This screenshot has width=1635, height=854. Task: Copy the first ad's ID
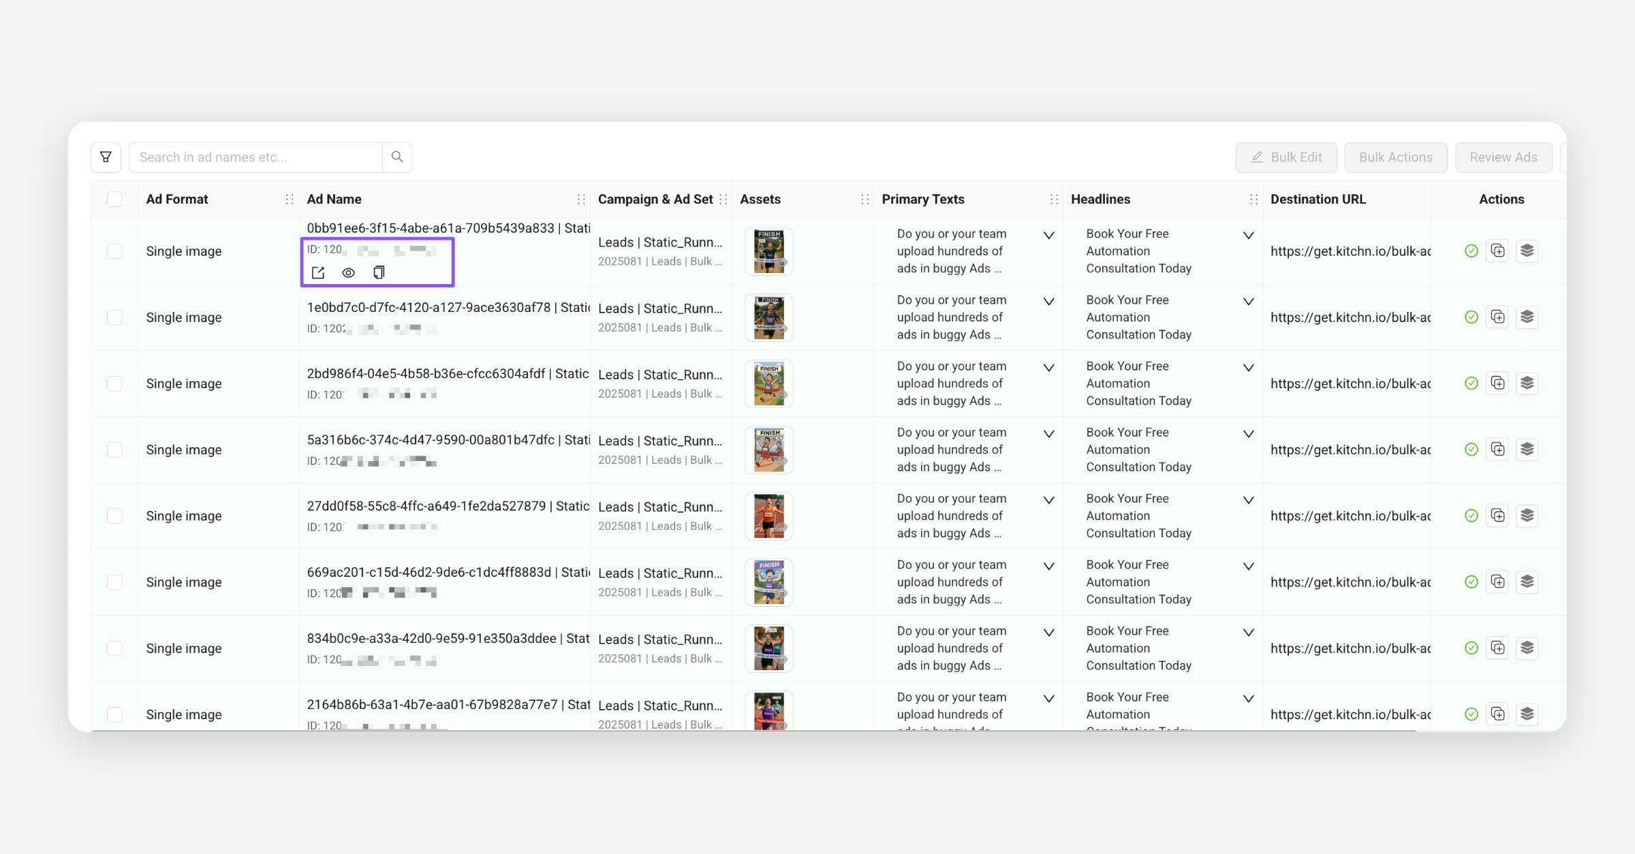point(379,273)
